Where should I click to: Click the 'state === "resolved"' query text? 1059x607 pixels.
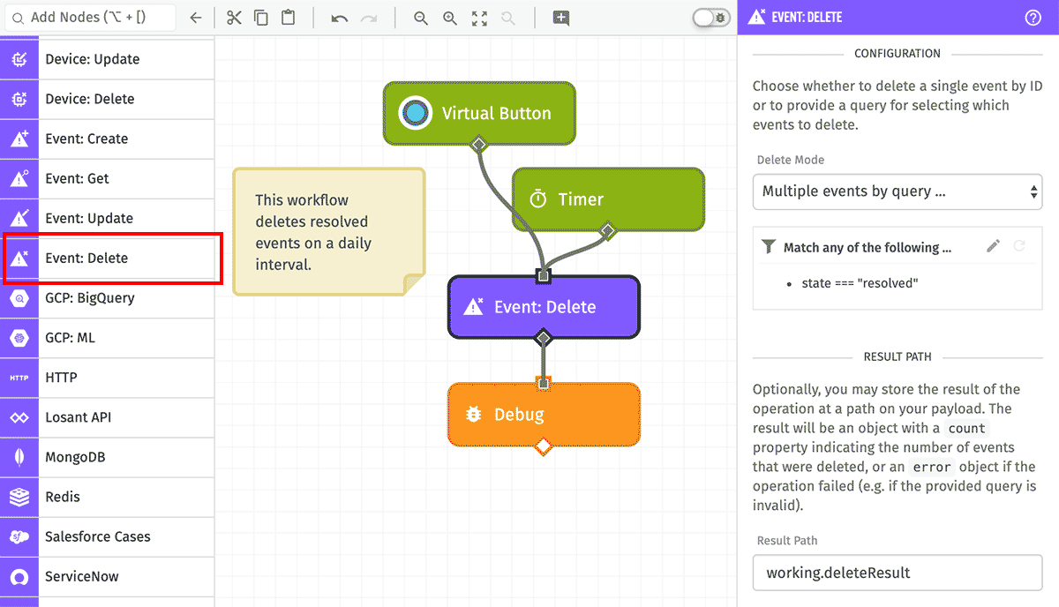860,283
